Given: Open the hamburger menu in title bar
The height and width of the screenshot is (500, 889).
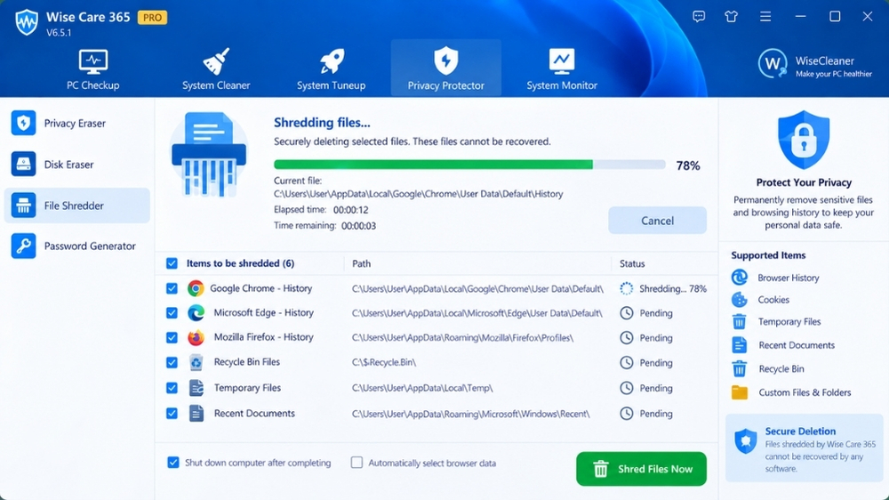Looking at the screenshot, I should 765,16.
